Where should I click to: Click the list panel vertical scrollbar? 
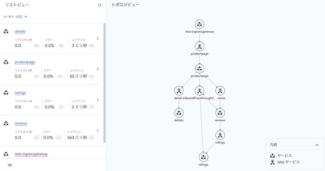(x=104, y=82)
